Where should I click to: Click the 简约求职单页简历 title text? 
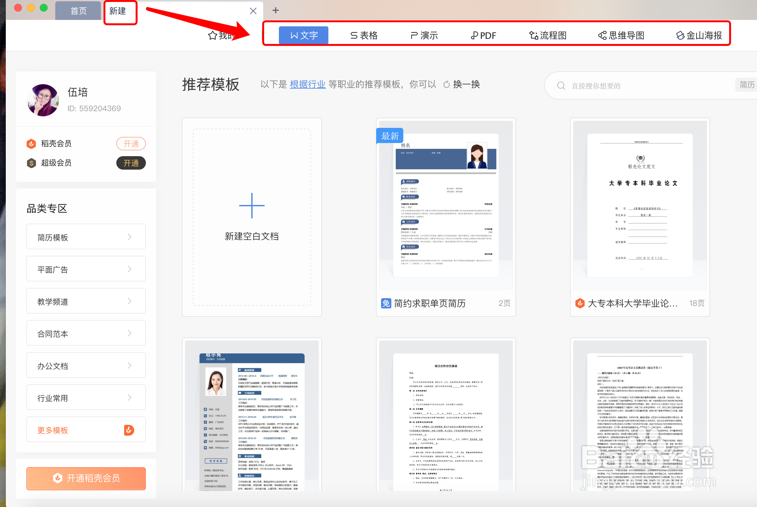pos(430,303)
